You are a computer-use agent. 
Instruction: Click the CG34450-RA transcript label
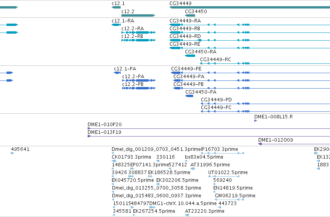coord(201,52)
